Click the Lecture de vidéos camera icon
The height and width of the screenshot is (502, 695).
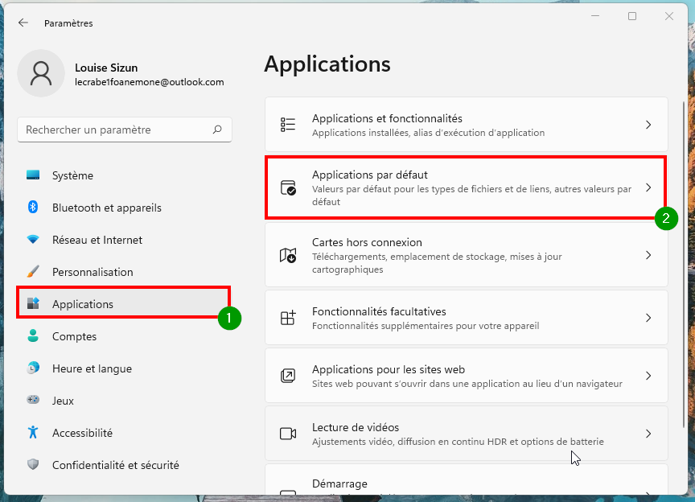tap(288, 434)
